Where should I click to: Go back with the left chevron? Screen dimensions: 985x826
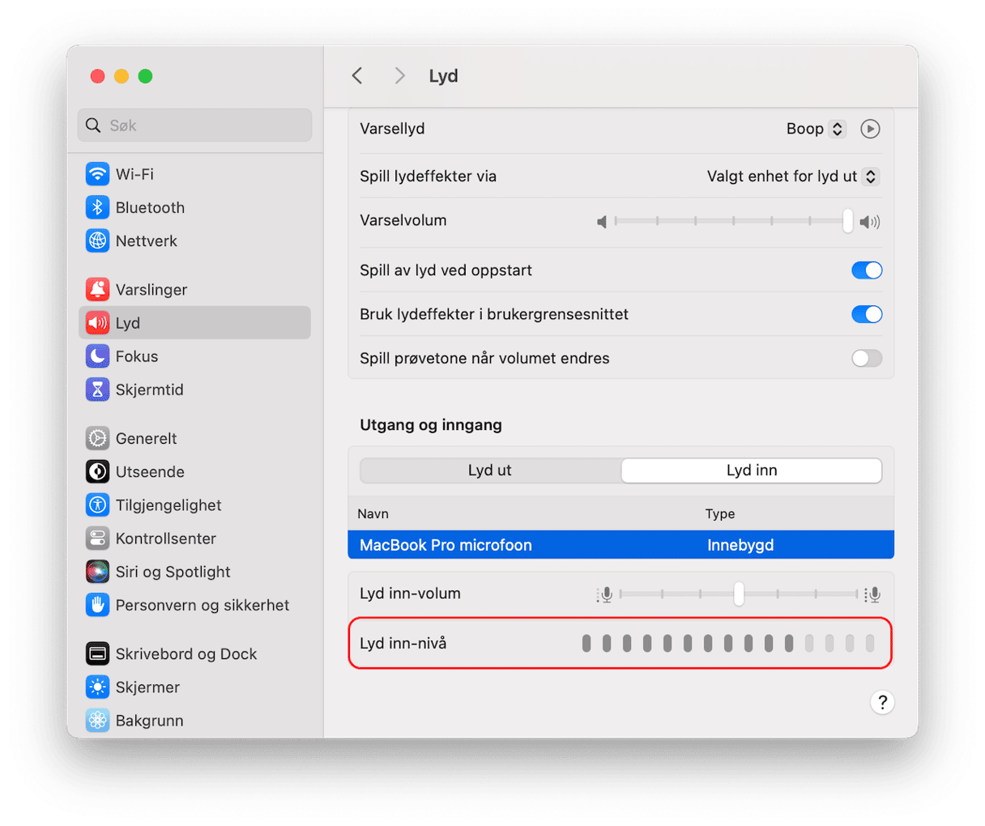(x=357, y=76)
